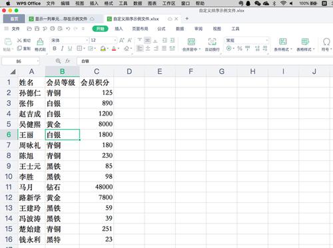Switch to the 公式 ribbon tab
The image size is (333, 248).
(x=161, y=29)
